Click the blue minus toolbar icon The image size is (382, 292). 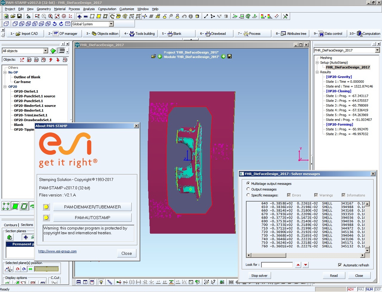click(86, 16)
